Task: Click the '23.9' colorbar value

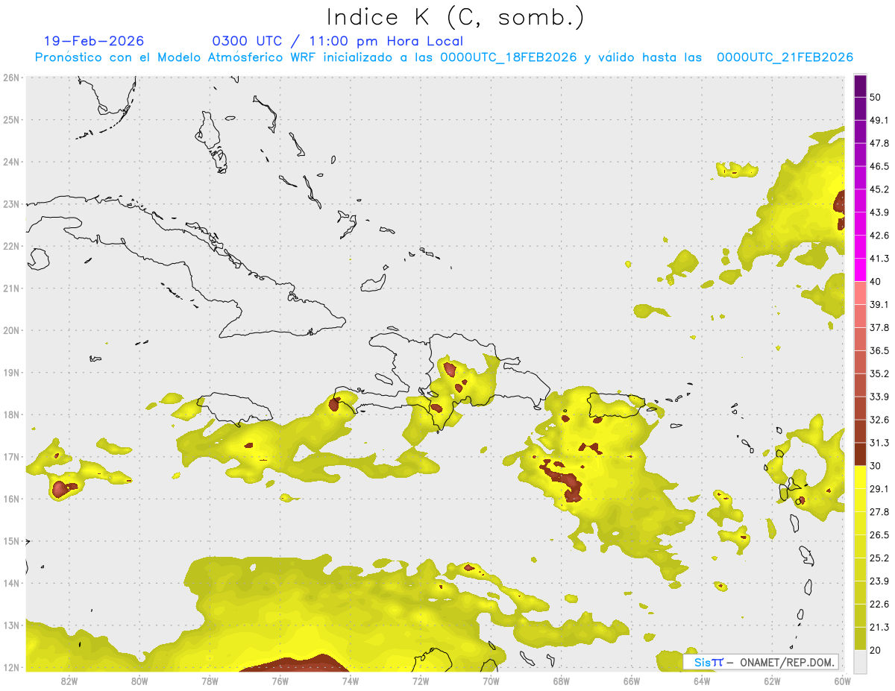Action: click(879, 581)
